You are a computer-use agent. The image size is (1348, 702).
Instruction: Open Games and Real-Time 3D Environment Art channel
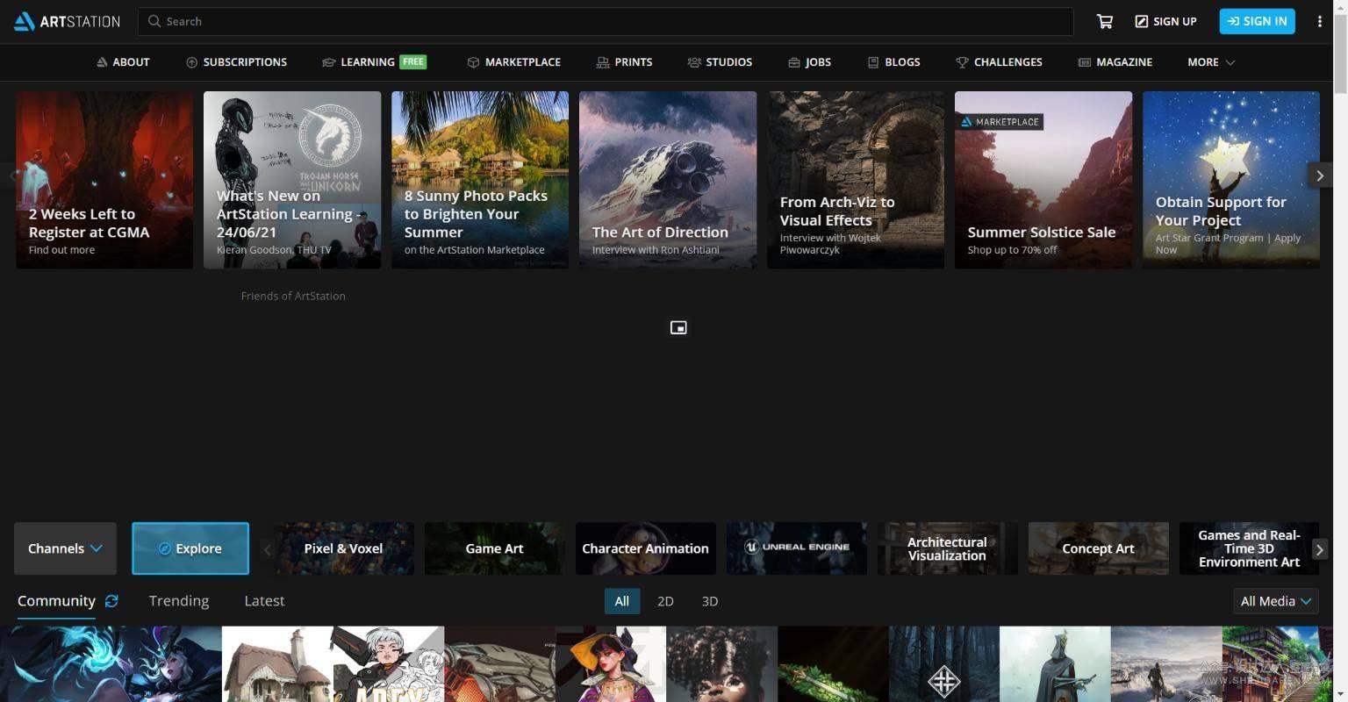1249,548
